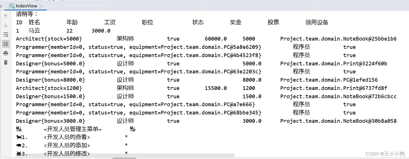Click the Programmer line ending 'PC@63e2203c}'
This screenshot has height=159, width=409.
click(x=139, y=72)
